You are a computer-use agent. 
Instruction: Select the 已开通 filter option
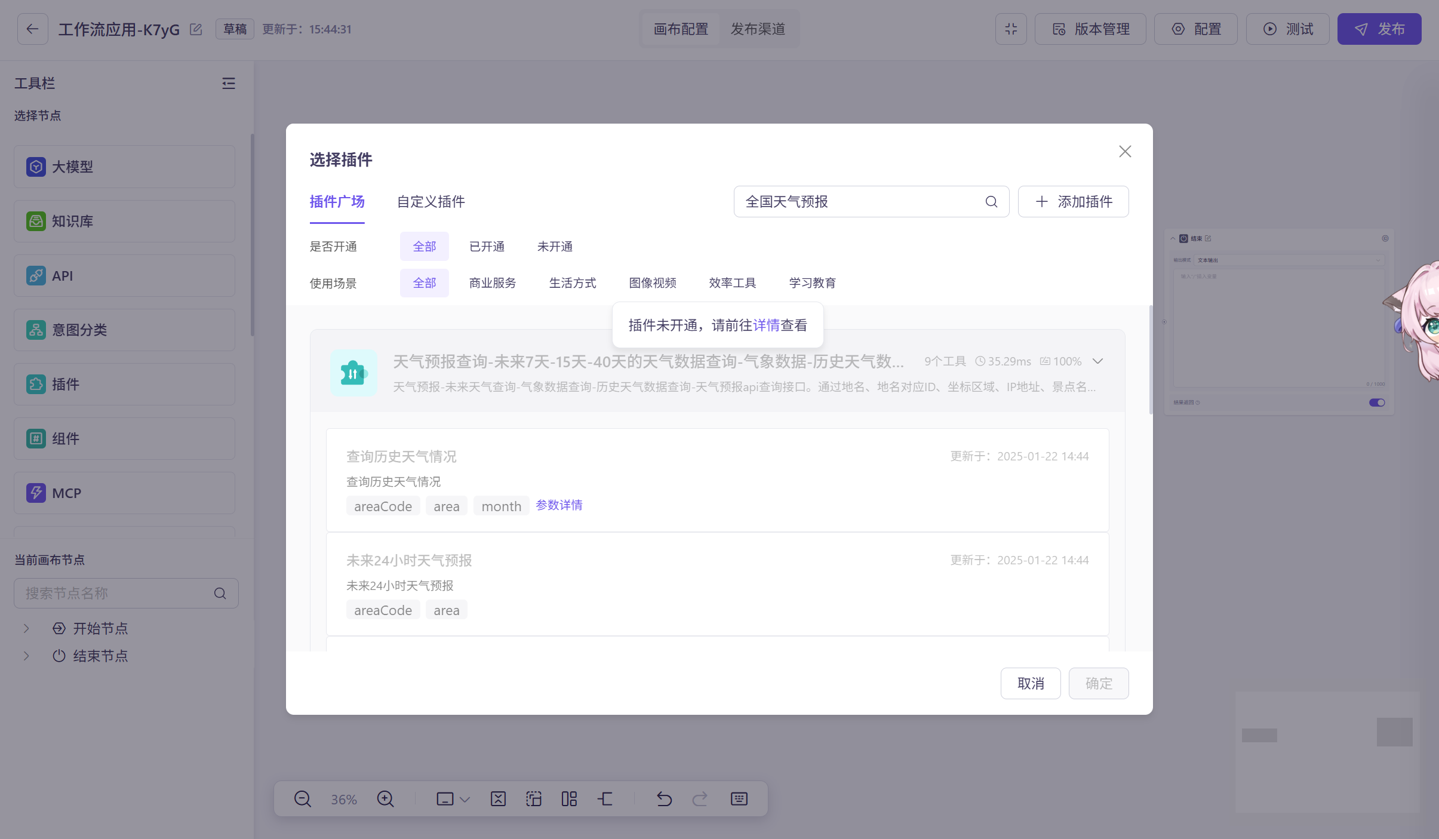pos(487,247)
